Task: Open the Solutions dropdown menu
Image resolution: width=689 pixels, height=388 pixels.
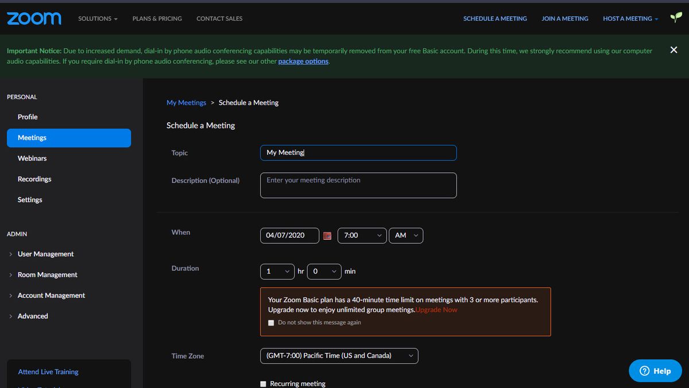Action: 98,18
